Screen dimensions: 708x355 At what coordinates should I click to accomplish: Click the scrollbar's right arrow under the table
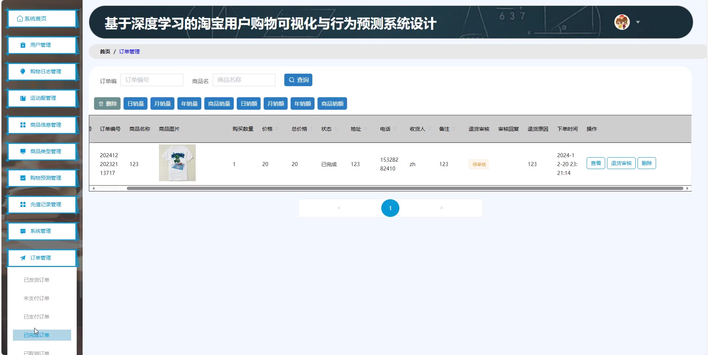pos(687,189)
